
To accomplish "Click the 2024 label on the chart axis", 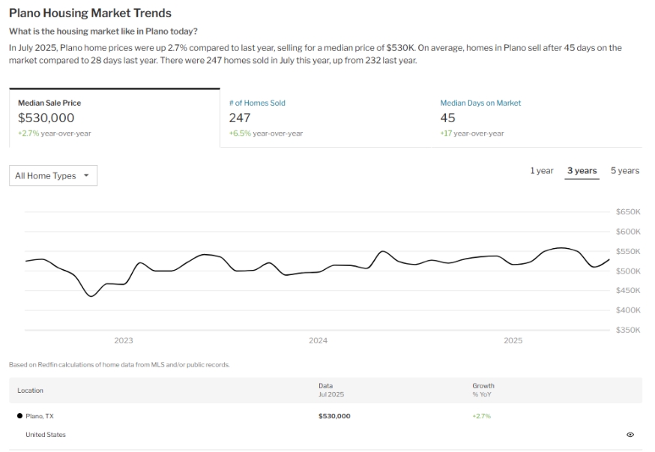I will (x=318, y=340).
